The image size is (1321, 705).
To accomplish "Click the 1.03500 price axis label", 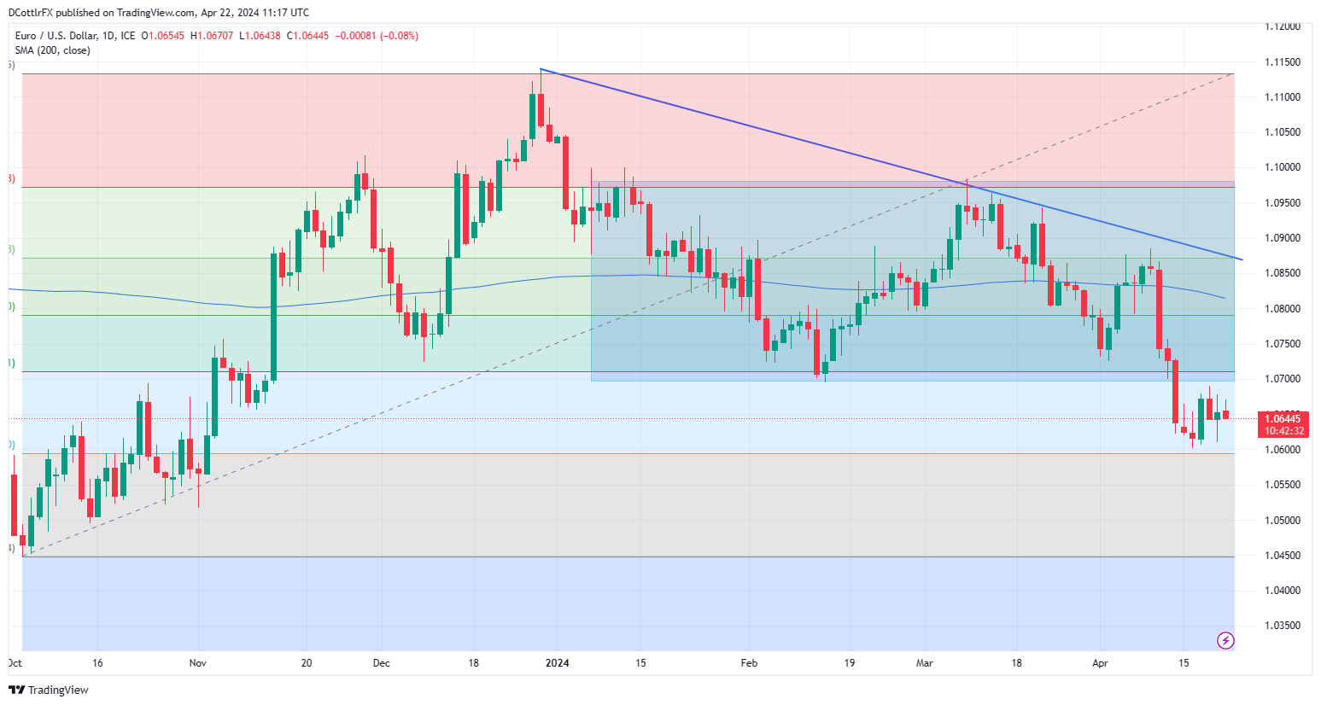I will (x=1283, y=626).
